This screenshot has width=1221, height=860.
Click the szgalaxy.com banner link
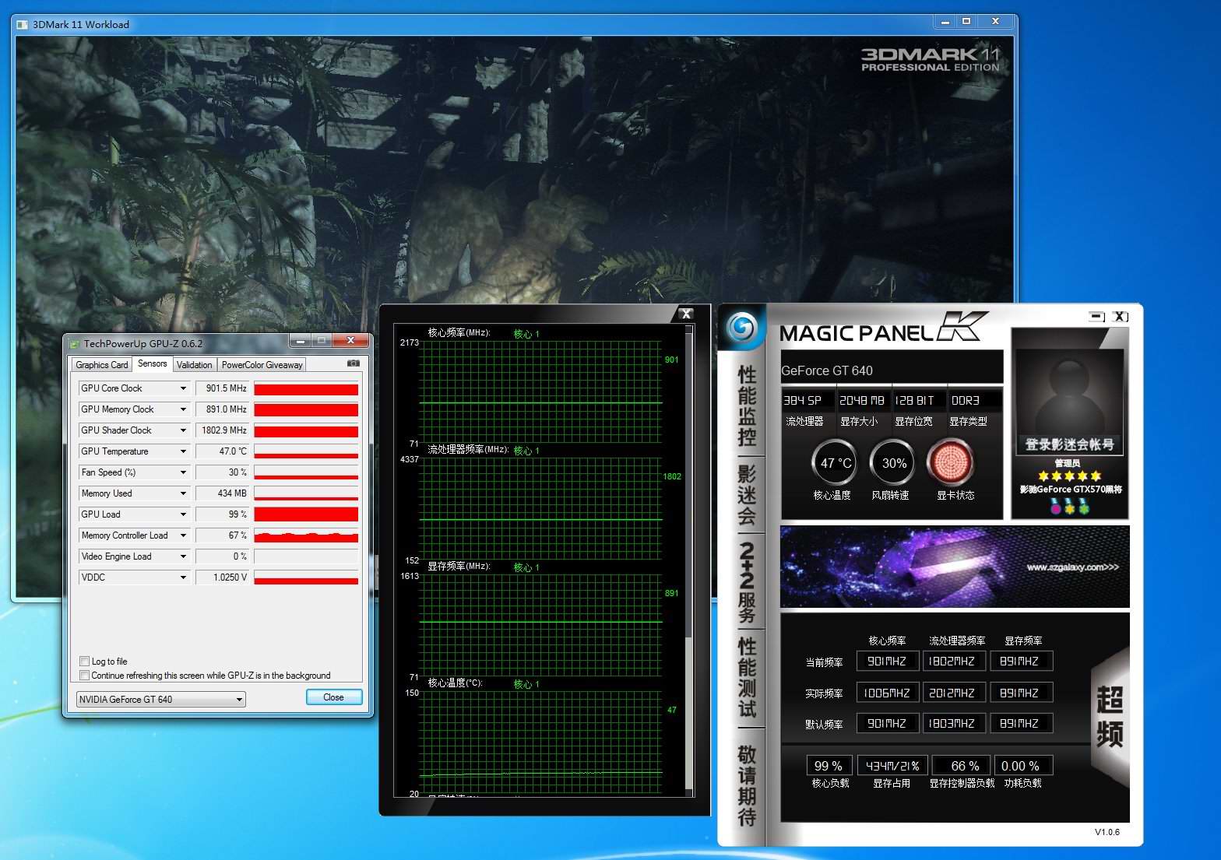click(x=1071, y=567)
